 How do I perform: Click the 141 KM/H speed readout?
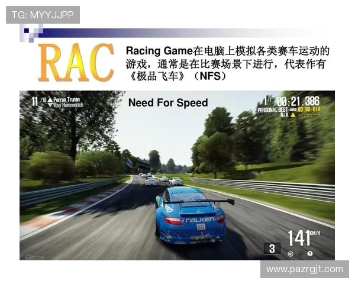coord(304,238)
